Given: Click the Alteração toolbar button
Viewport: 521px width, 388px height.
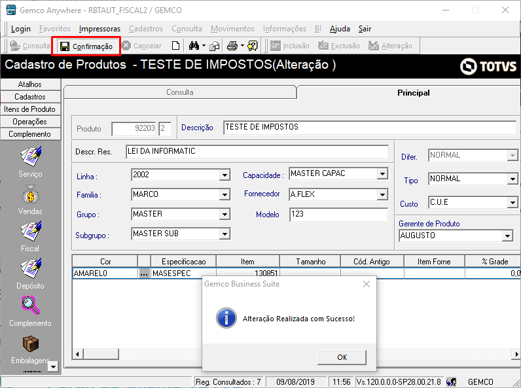Looking at the screenshot, I should coord(390,46).
